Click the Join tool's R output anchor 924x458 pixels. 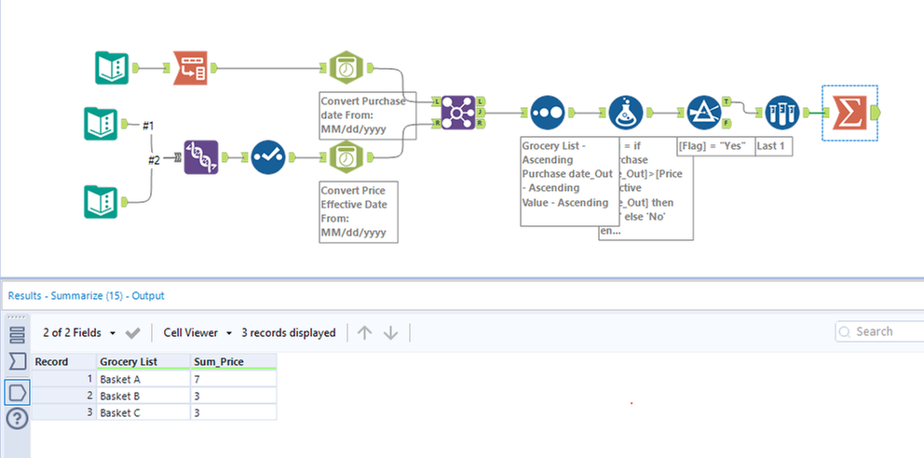coord(481,123)
